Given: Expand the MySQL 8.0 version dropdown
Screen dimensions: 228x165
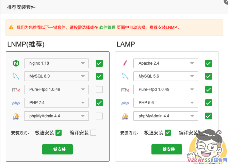Looking at the screenshot, I should 56,76.
